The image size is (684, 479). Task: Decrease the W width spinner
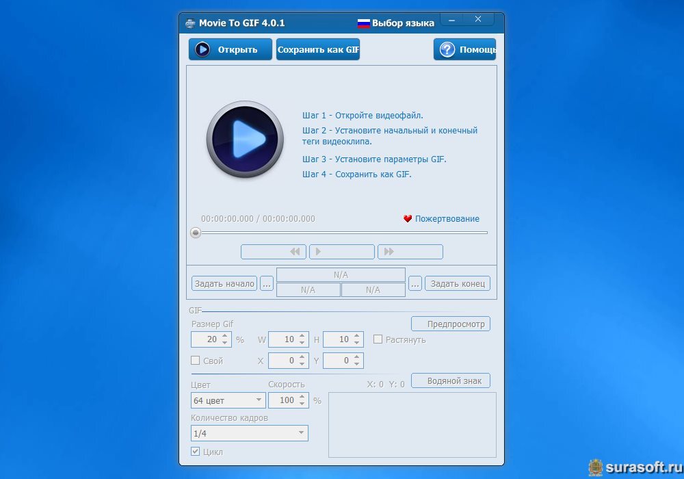pyautogui.click(x=302, y=343)
